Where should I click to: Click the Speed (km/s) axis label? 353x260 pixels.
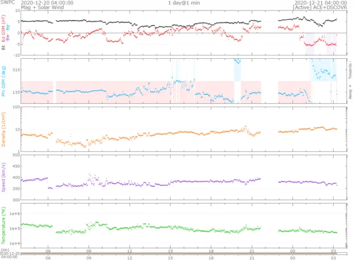(3, 177)
